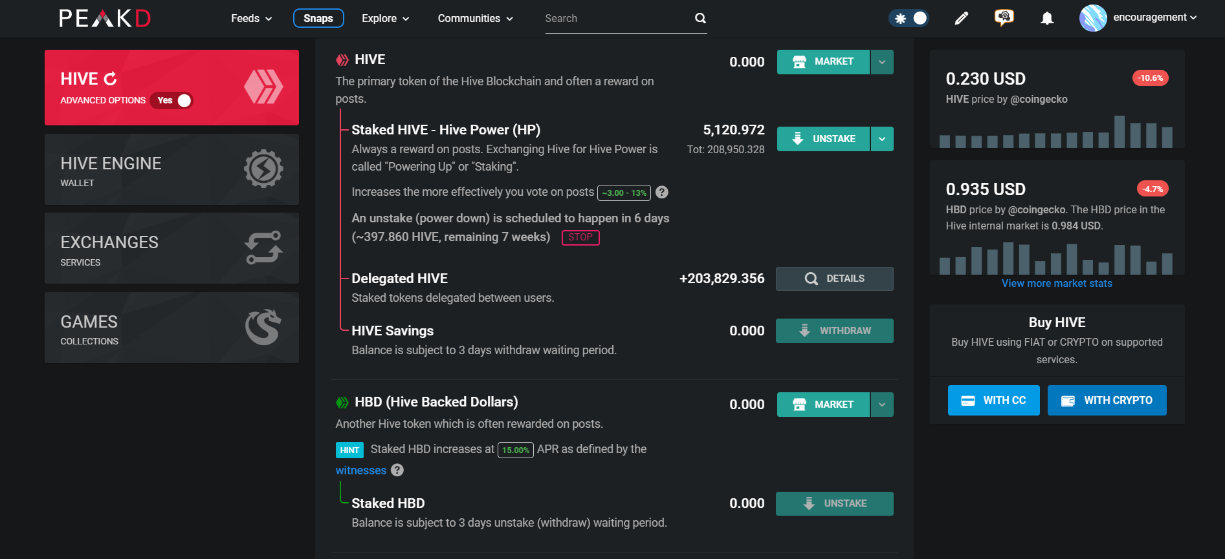Click the HBD Market button

point(823,405)
